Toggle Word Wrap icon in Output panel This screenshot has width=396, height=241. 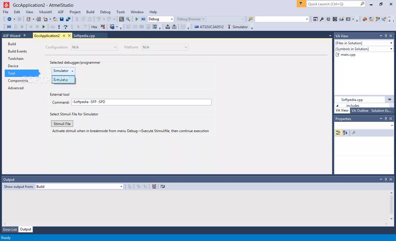[x=163, y=186]
